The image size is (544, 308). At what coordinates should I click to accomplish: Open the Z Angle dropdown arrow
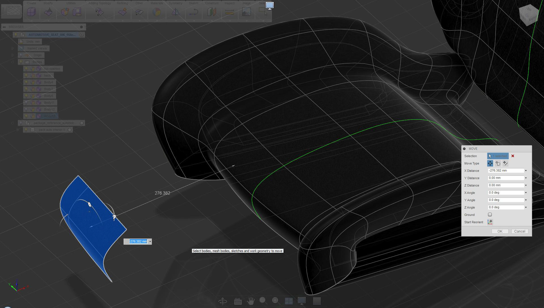(x=526, y=207)
